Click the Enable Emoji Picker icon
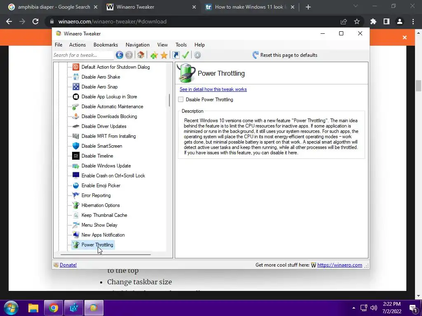422x316 pixels. tap(76, 186)
